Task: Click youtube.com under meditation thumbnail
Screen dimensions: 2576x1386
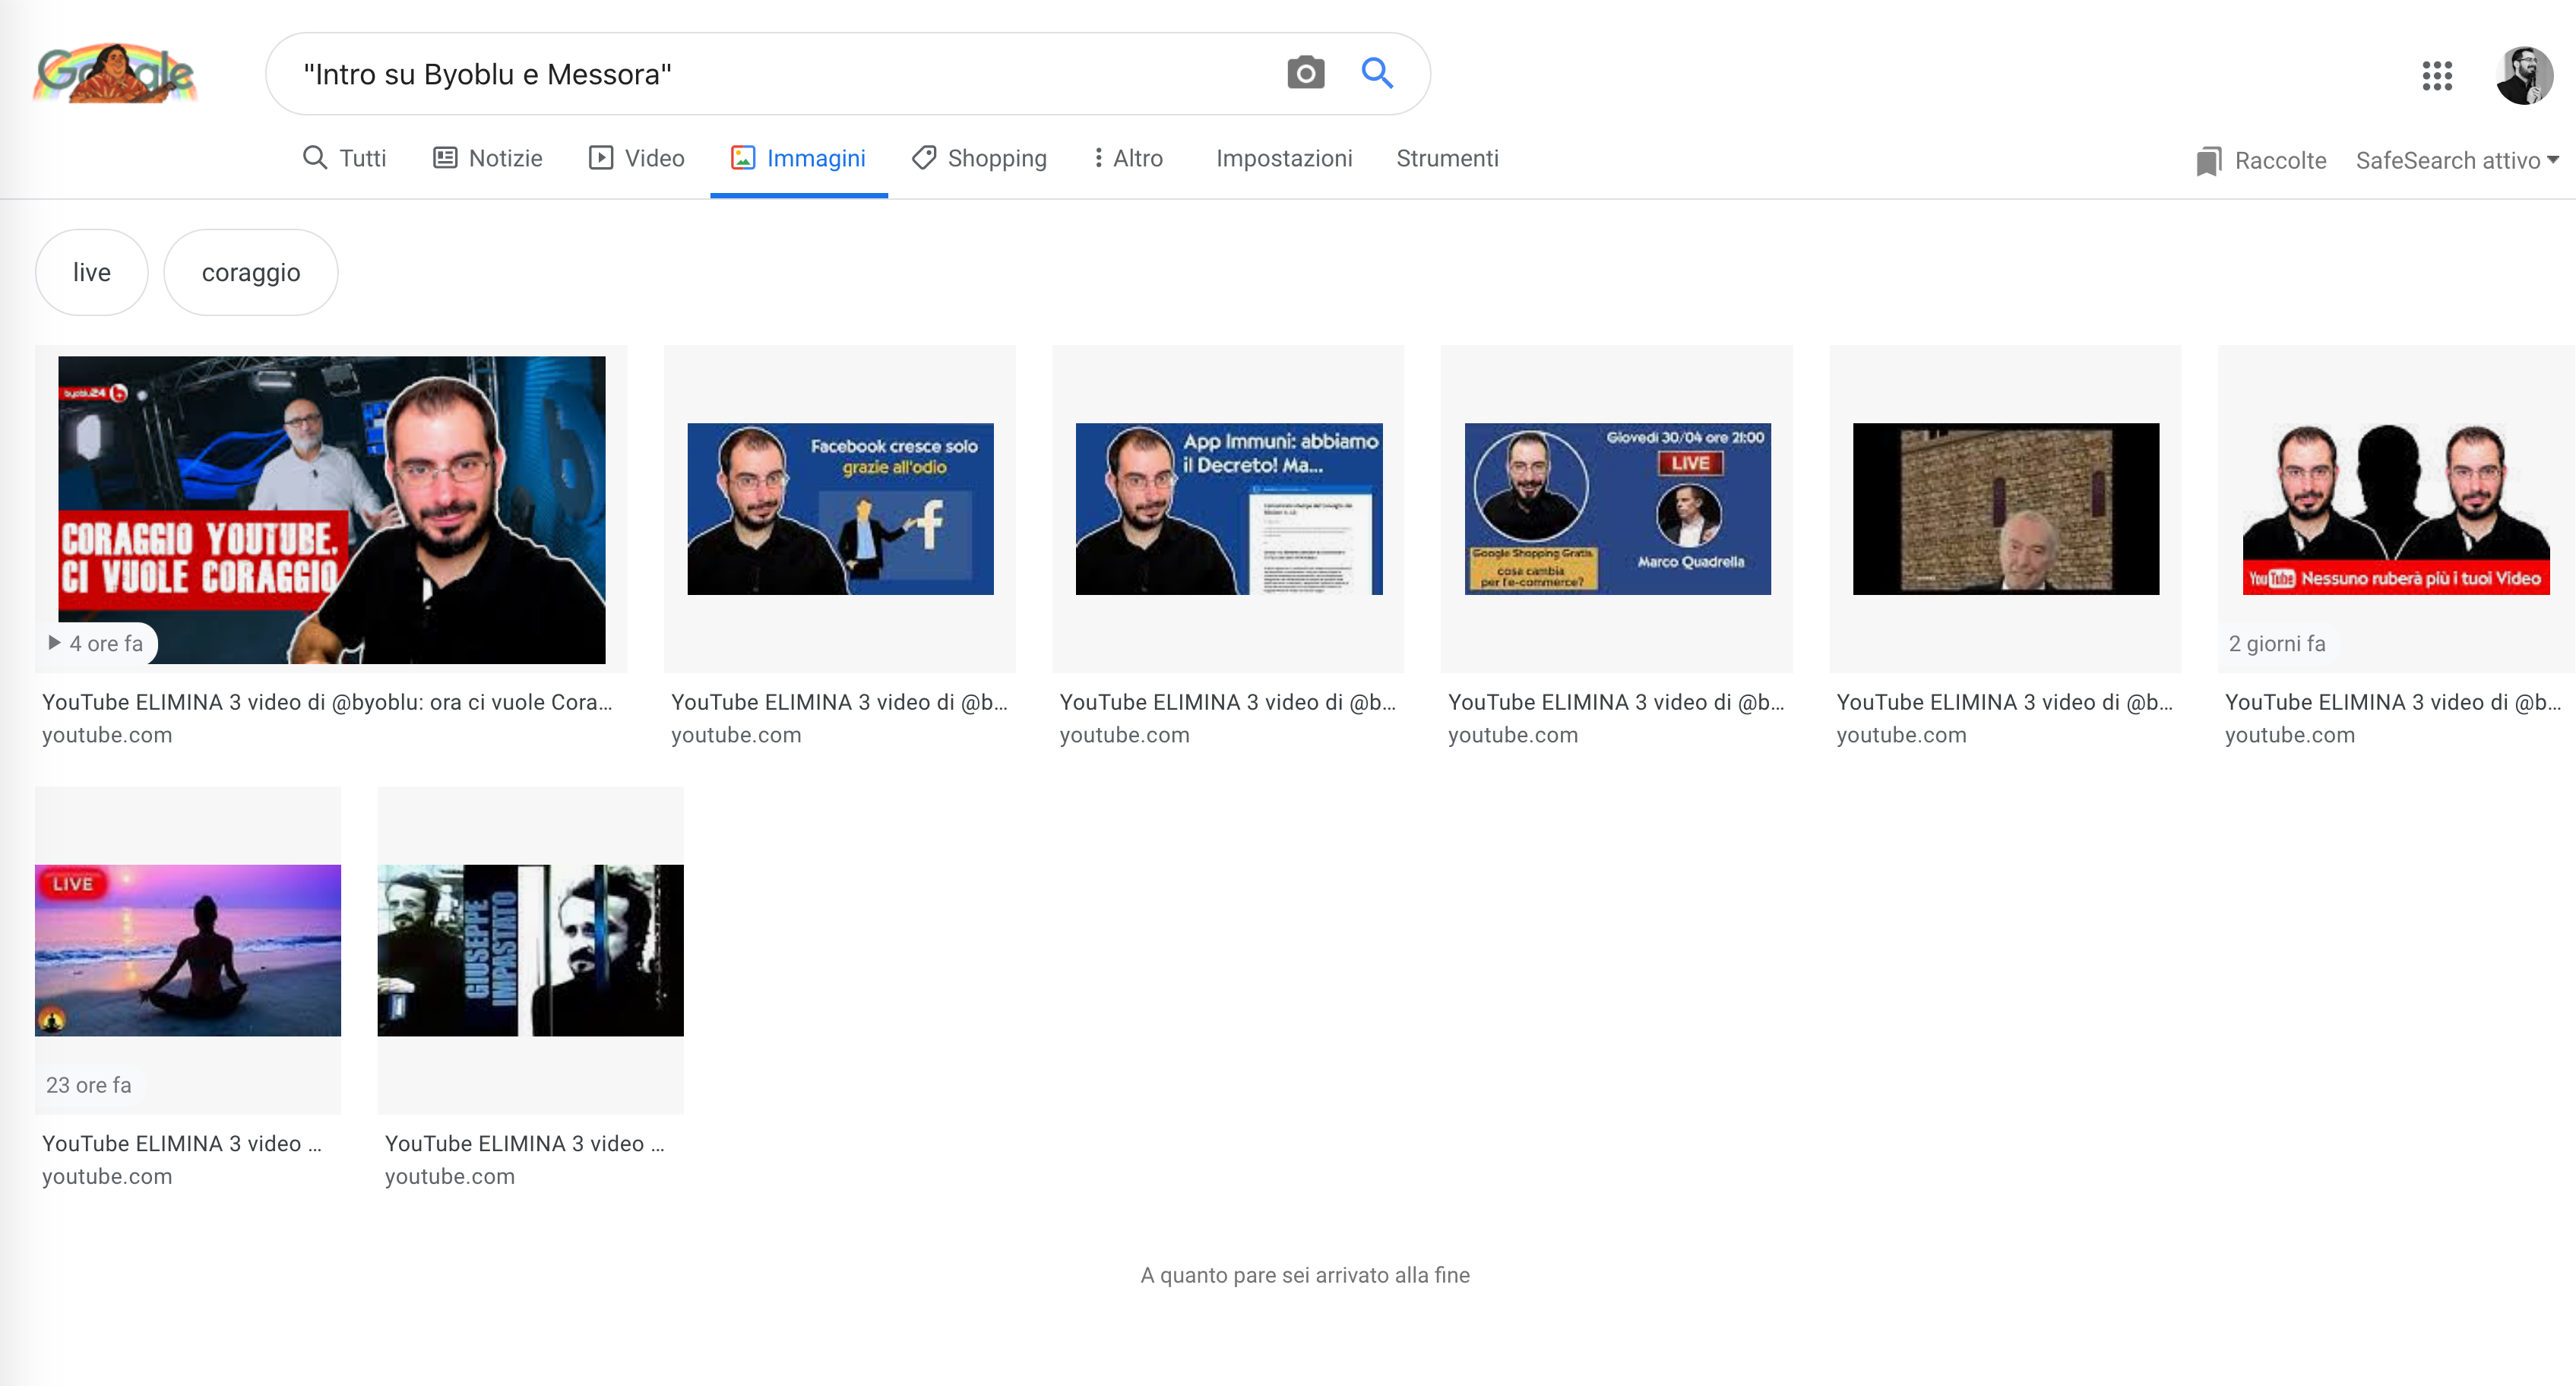Action: (x=107, y=1176)
